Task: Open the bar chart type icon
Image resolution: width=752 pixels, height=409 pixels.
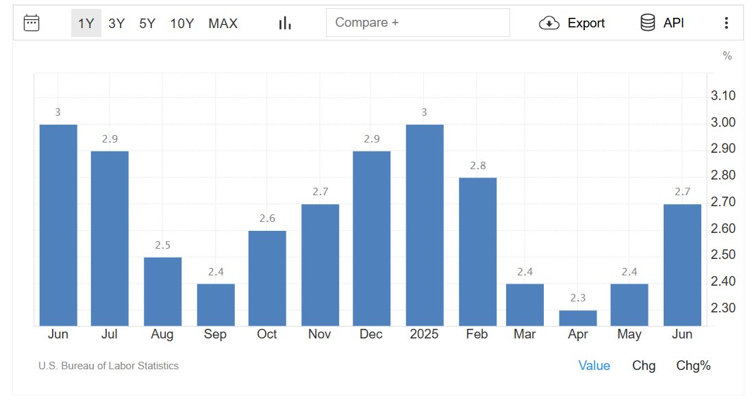Action: (285, 23)
